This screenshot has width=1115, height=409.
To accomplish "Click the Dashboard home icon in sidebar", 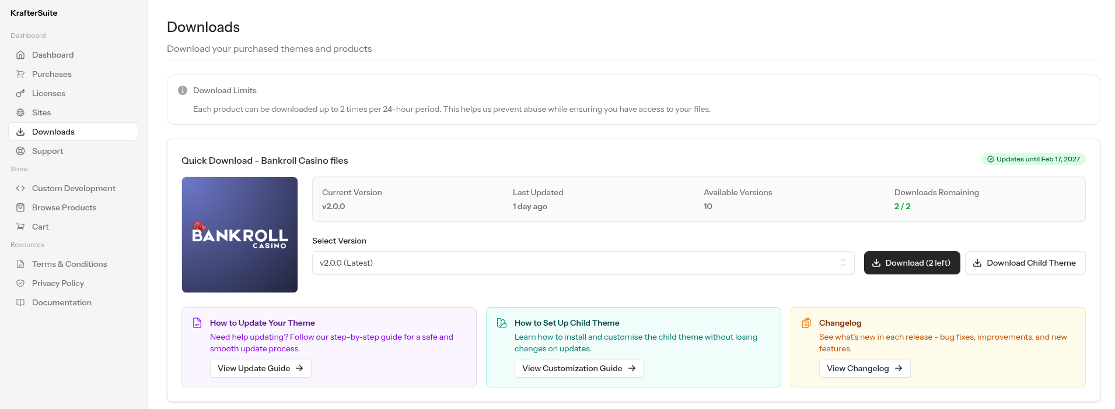I will [20, 55].
